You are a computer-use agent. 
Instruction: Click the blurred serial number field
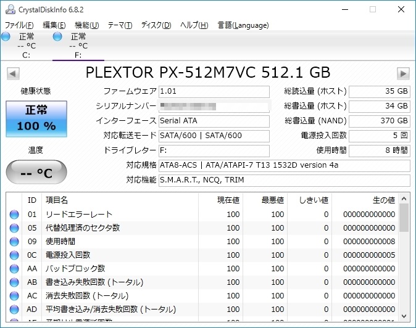pyautogui.click(x=214, y=107)
